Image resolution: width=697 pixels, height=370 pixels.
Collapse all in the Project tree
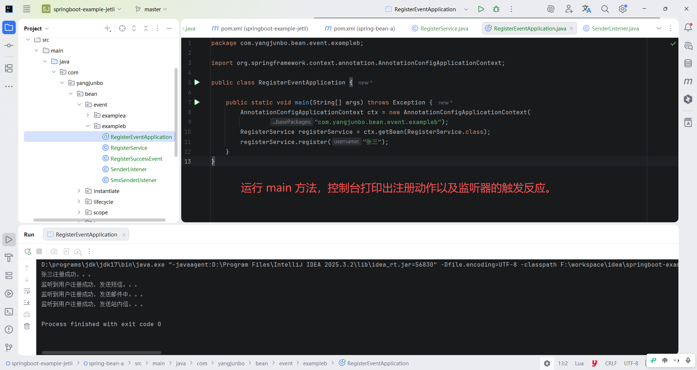pos(146,28)
